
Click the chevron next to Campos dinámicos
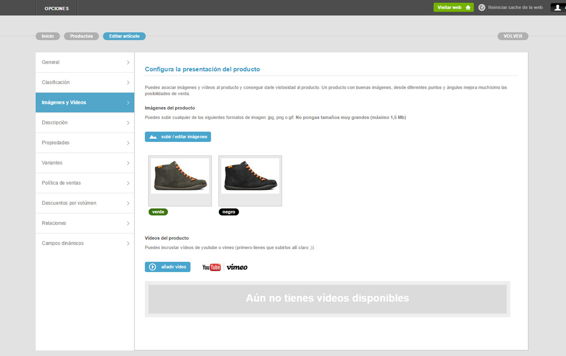point(128,243)
